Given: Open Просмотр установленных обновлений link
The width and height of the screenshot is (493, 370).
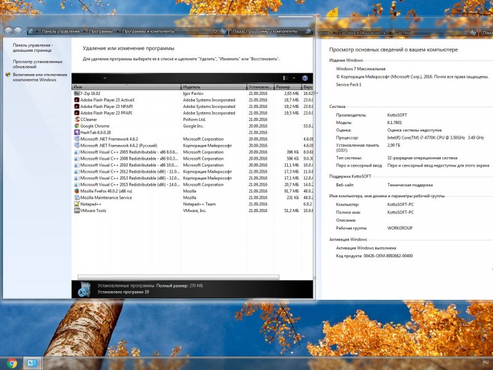Looking at the screenshot, I should [x=38, y=64].
